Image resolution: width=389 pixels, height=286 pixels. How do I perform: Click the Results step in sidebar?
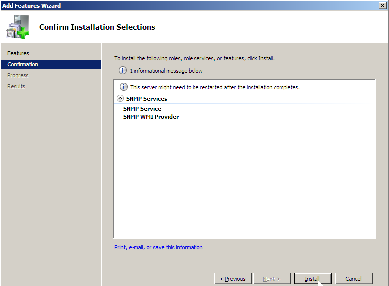coord(16,86)
